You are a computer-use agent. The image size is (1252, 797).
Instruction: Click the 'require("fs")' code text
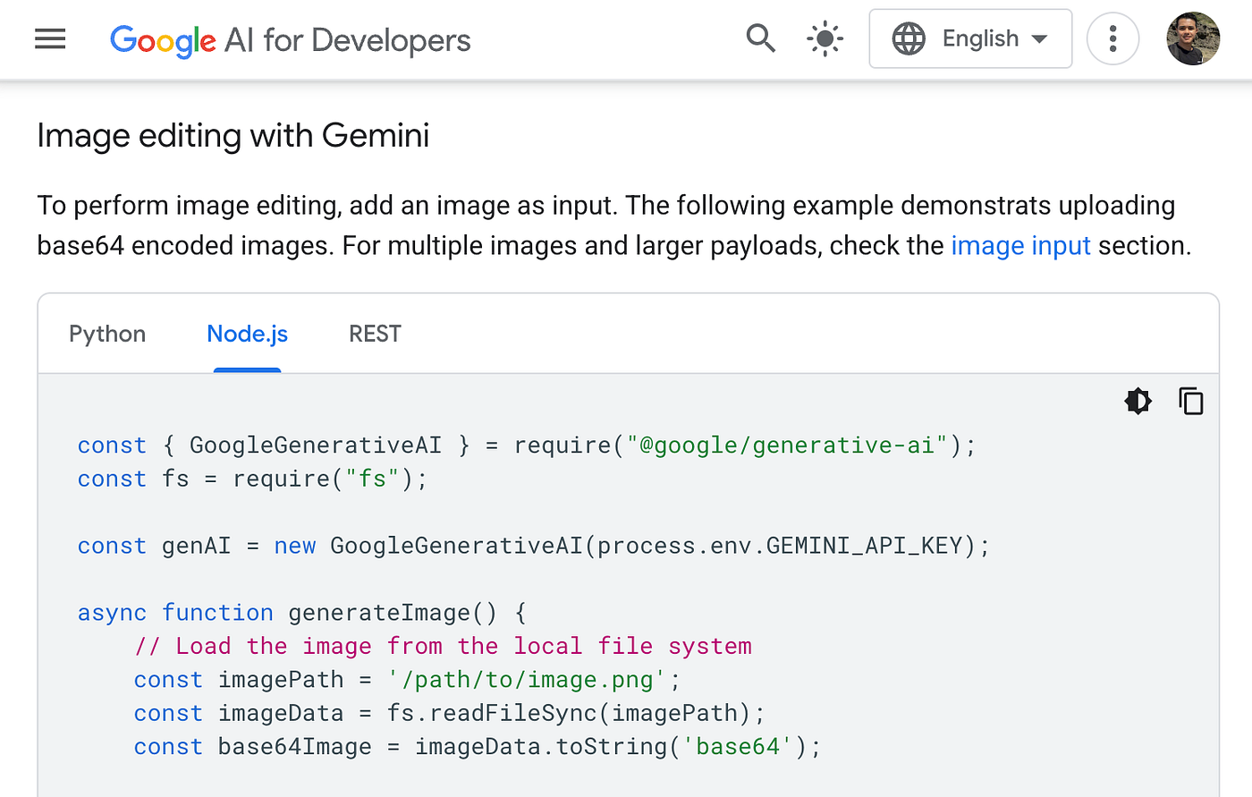point(323,479)
